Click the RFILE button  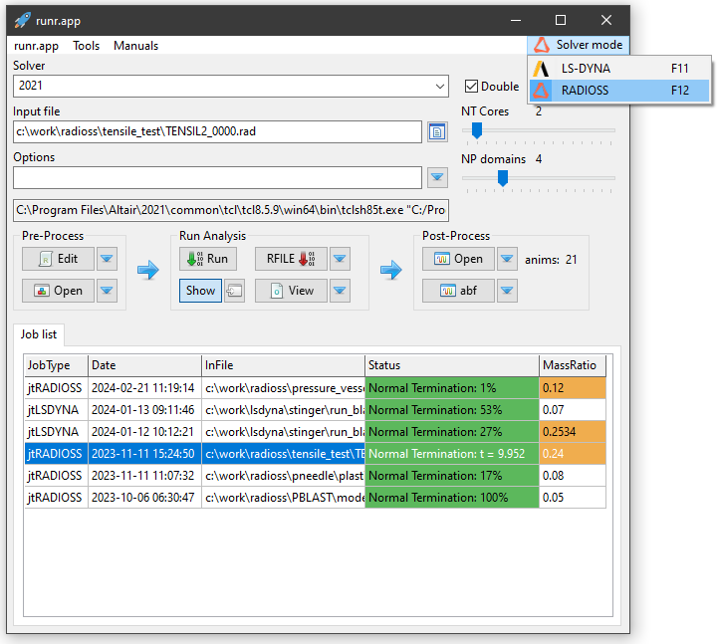291,259
